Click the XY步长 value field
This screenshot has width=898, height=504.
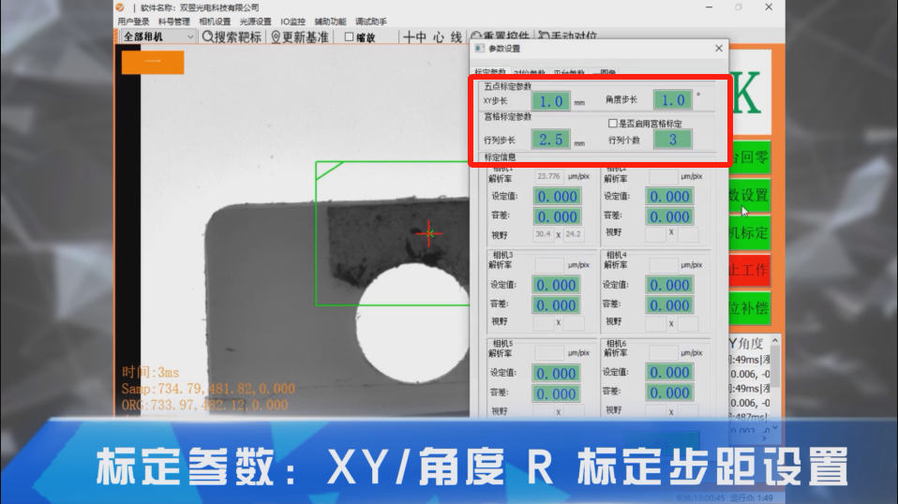(x=551, y=100)
